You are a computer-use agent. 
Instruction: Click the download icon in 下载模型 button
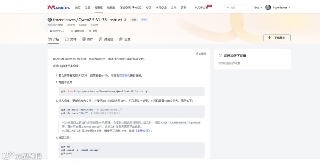[x=269, y=38]
